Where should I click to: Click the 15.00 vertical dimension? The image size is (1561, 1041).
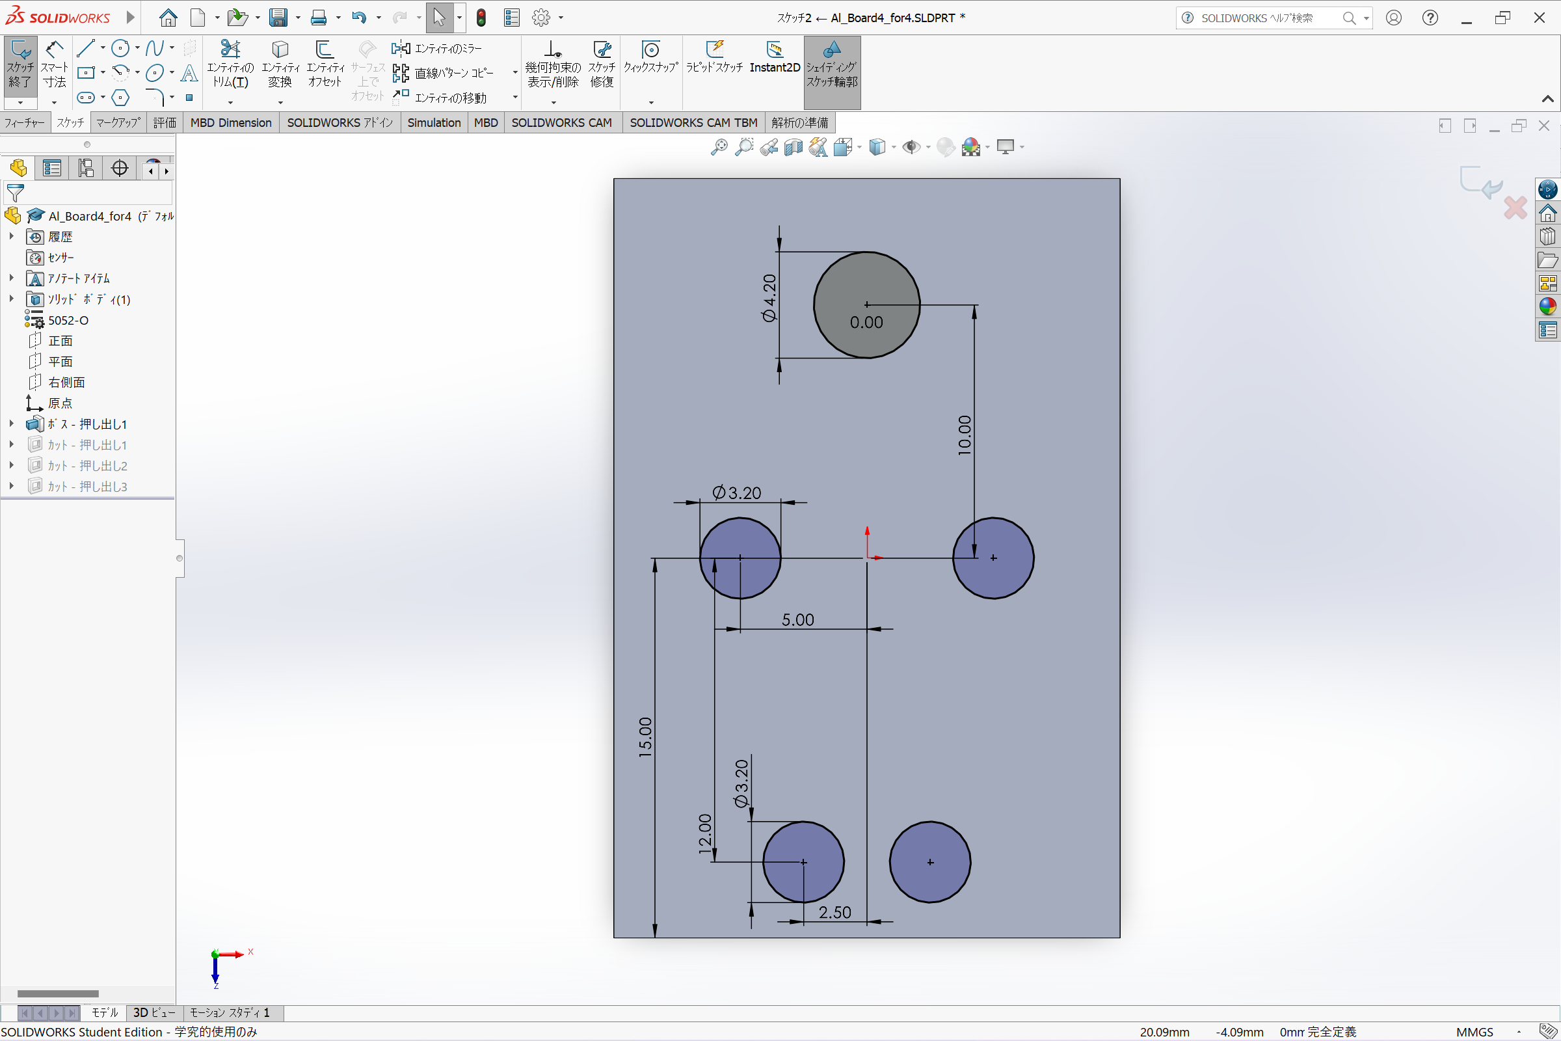point(645,737)
